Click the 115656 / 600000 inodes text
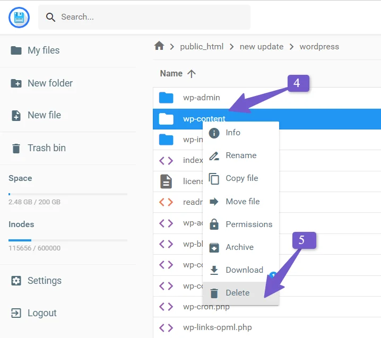The height and width of the screenshot is (338, 381). pyautogui.click(x=34, y=248)
